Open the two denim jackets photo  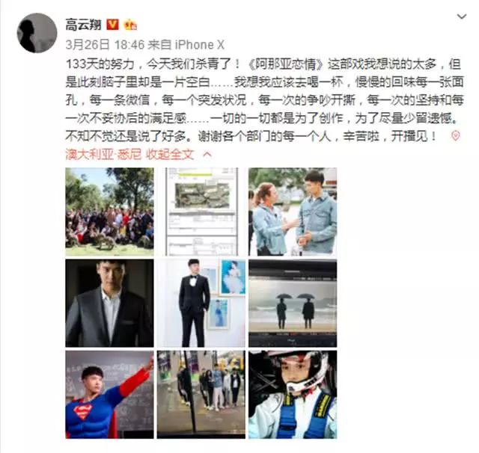point(293,212)
